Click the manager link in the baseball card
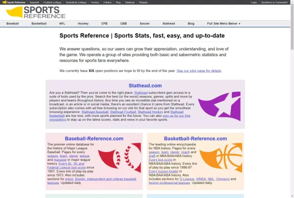Image resolution: width=294 pixels, height=198 pixels. (60, 160)
